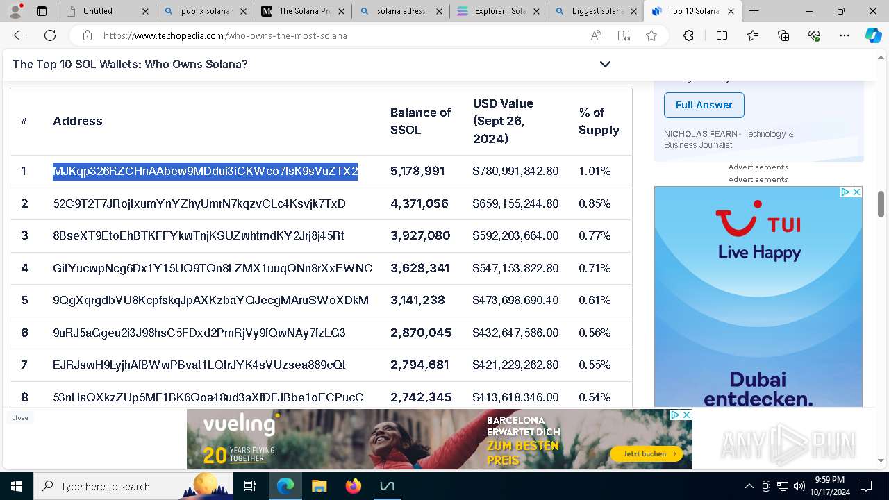The height and width of the screenshot is (500, 889).
Task: Open browser Extensions menu
Action: coord(688,35)
